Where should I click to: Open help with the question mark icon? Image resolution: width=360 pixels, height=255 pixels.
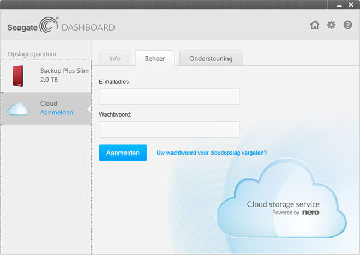(x=347, y=25)
